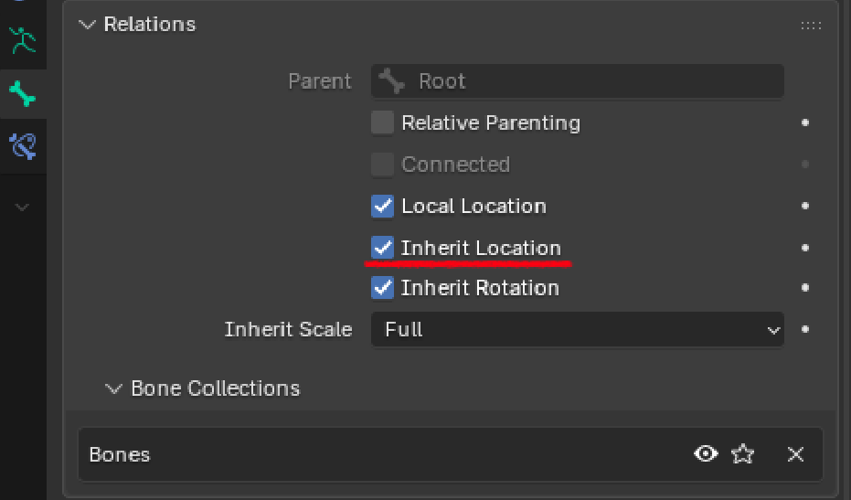Screen dimensions: 851x500
Task: Click the animate dot beside Inherit Location
Action: [805, 248]
